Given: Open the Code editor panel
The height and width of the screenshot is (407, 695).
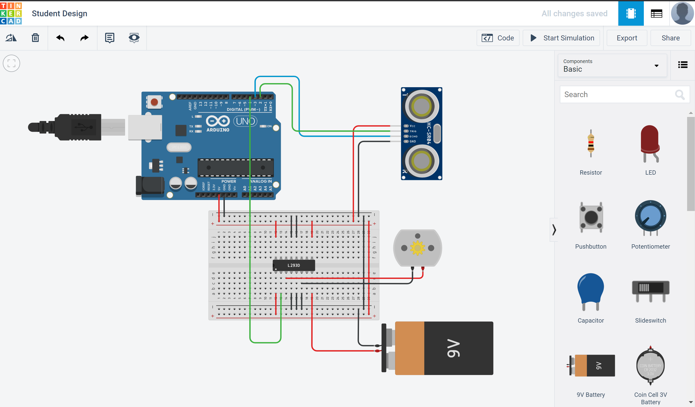Looking at the screenshot, I should [498, 38].
